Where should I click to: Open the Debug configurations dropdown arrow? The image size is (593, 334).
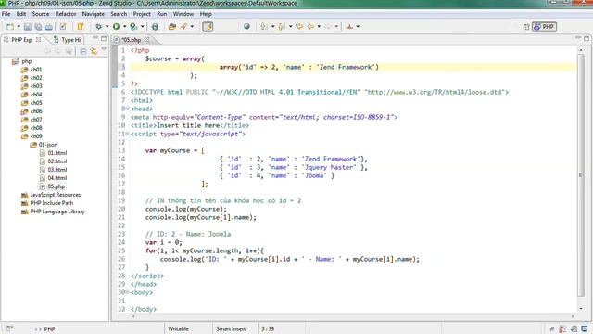click(x=107, y=27)
